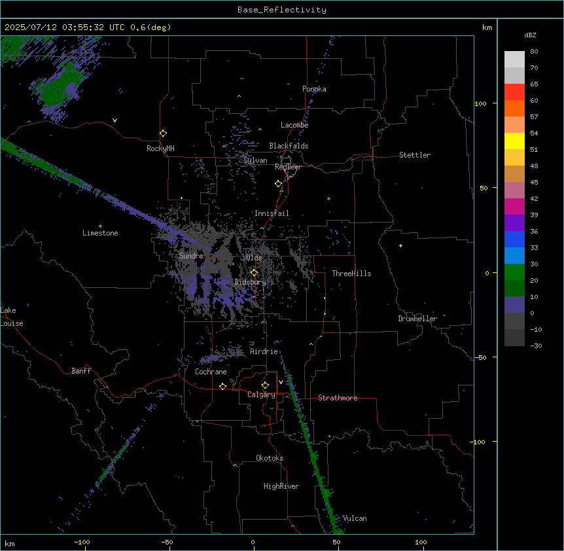Click the Strathmore label
The height and width of the screenshot is (551, 564).
338,398
